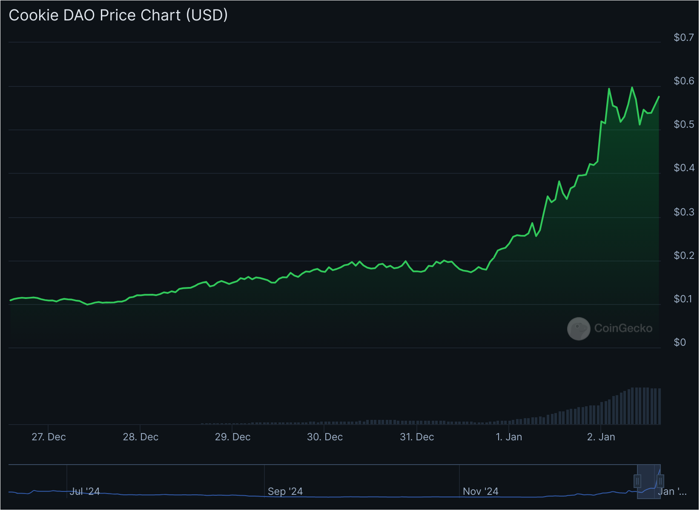Click the right navigator range handle
Image resolution: width=700 pixels, height=511 pixels.
point(660,481)
